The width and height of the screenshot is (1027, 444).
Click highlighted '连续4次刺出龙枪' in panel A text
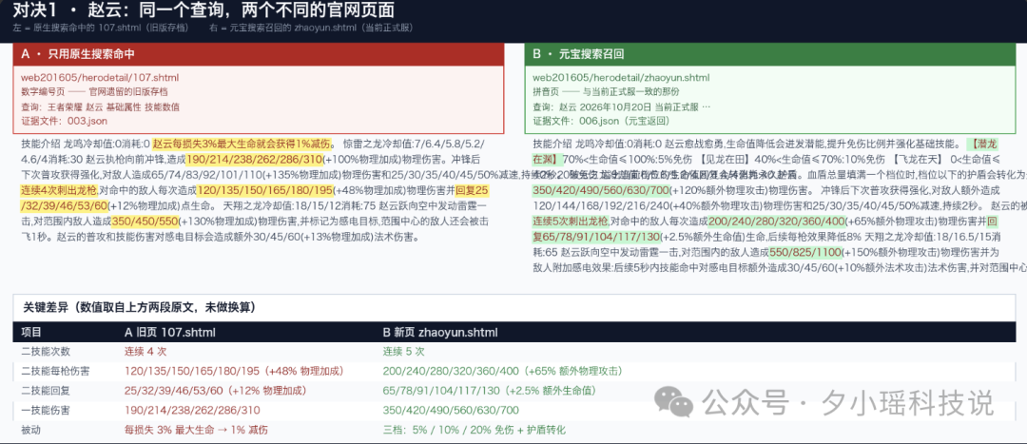[x=60, y=190]
